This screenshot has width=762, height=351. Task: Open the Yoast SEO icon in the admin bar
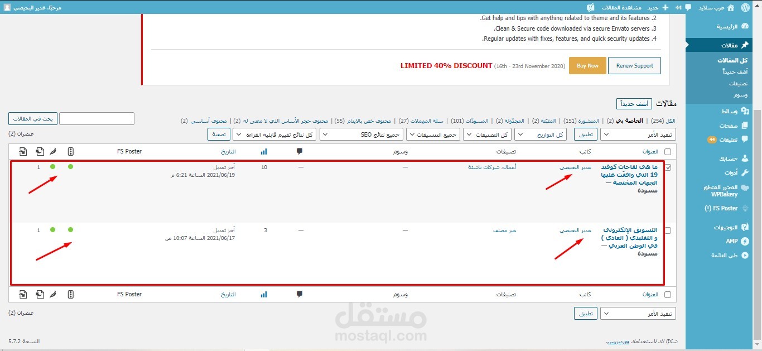click(591, 8)
